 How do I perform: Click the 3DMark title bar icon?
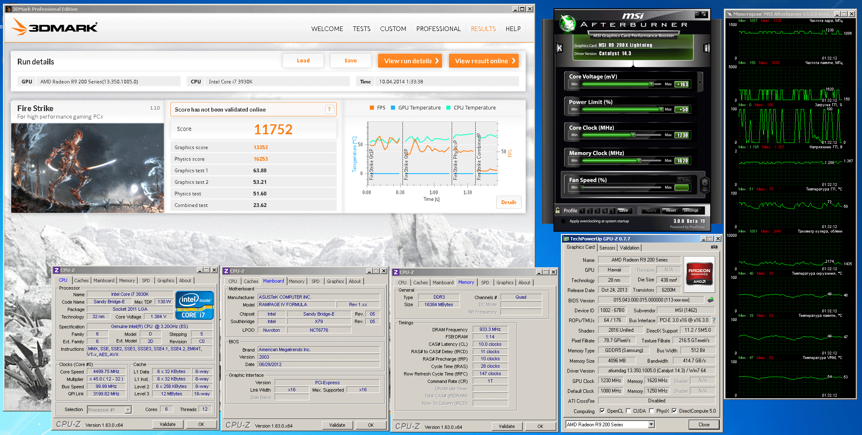pos(8,9)
